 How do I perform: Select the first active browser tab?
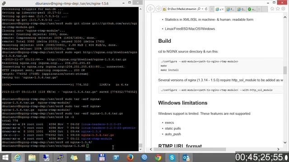[x=219, y=9]
